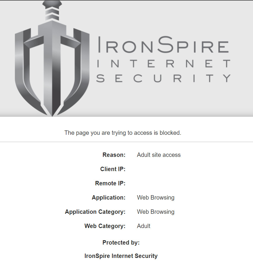Select the Web Category label
The width and height of the screenshot is (253, 262).
point(105,226)
